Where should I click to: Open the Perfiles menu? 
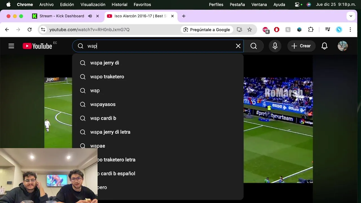(x=216, y=5)
